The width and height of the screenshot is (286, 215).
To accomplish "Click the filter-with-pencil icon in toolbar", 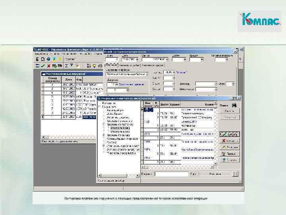I will 77,66.
